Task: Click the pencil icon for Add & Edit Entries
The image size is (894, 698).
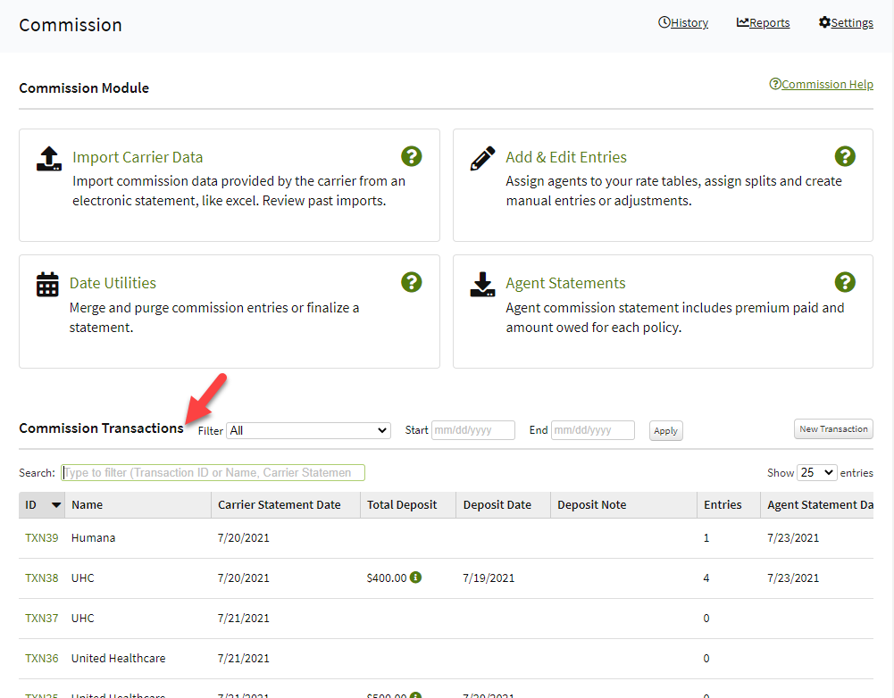Action: coord(481,155)
